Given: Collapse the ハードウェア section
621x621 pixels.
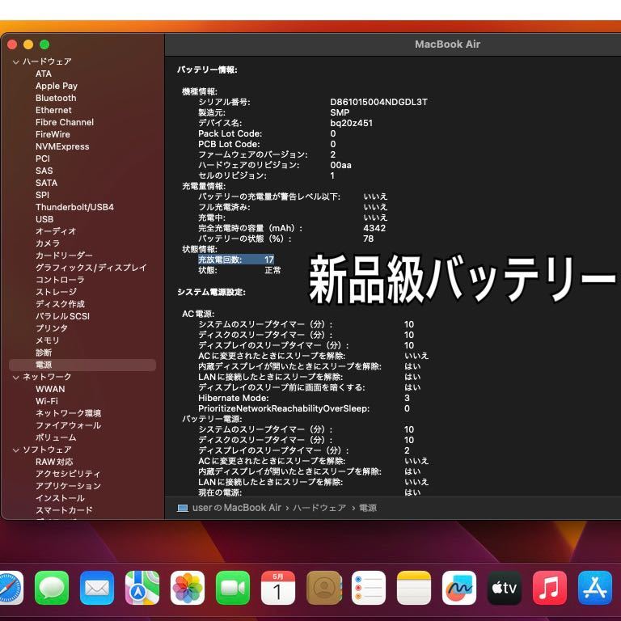Looking at the screenshot, I should click(16, 61).
